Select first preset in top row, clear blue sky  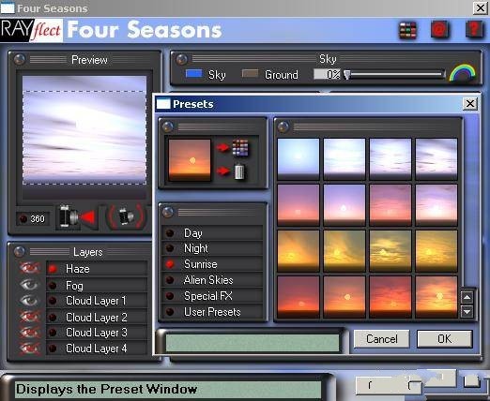click(299, 159)
